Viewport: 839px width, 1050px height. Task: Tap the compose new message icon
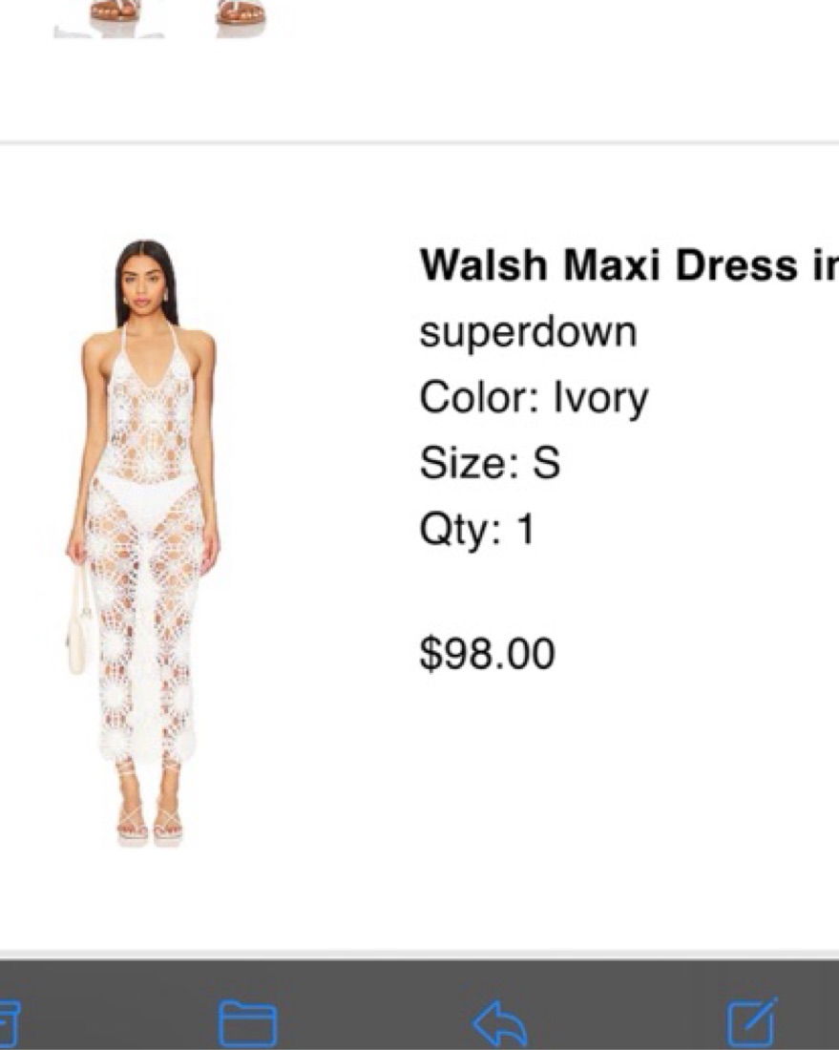click(753, 1022)
